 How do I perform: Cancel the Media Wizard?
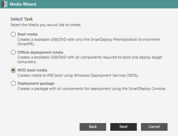point(154,127)
